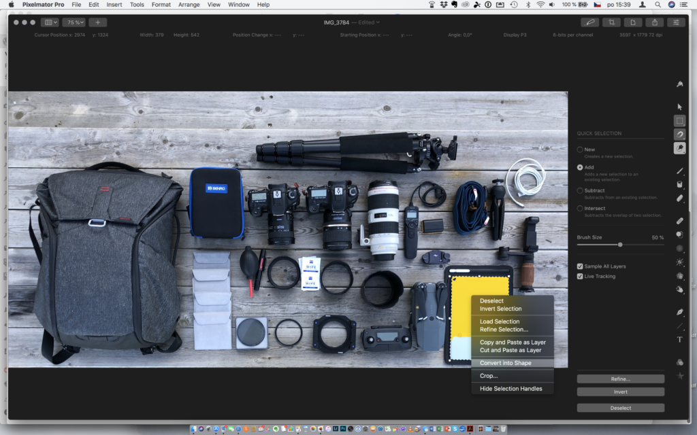
Task: Choose Convert into Shape
Action: (x=513, y=363)
